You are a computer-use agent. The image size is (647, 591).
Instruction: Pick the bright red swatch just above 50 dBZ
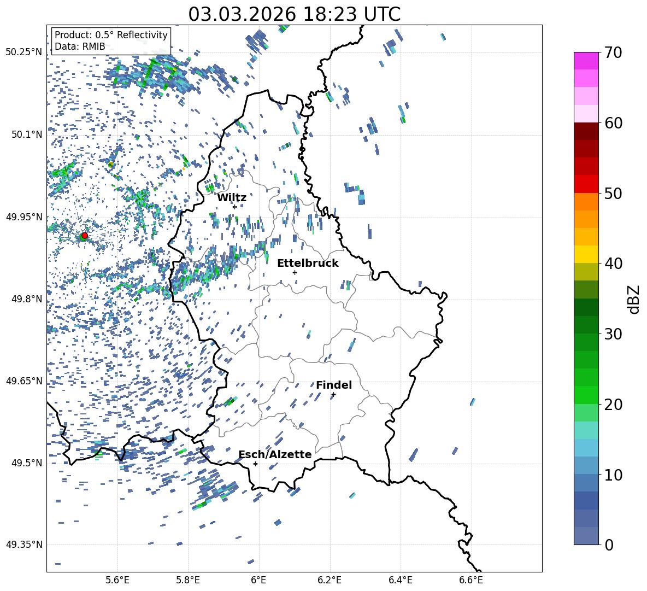coord(586,184)
